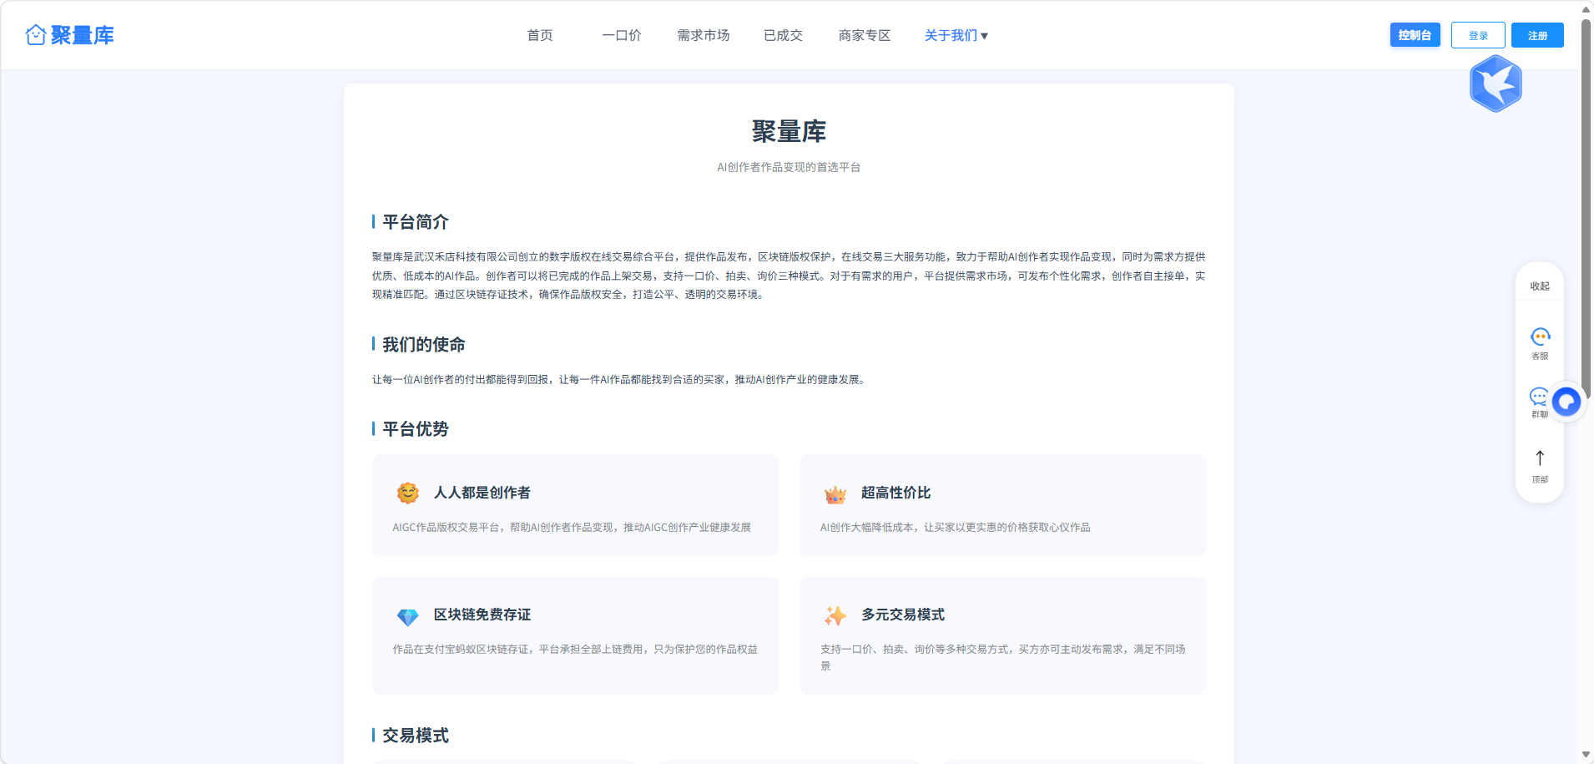
Task: Click the diamond icon beside 区块链免费存证
Action: 407,616
